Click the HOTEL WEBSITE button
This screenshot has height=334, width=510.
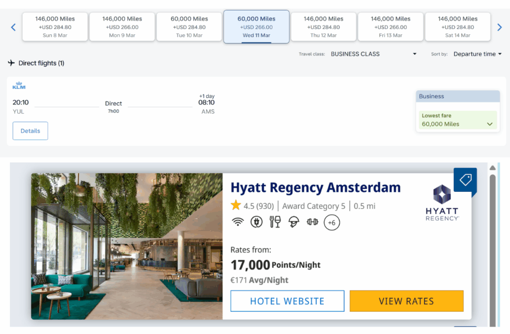click(x=287, y=301)
